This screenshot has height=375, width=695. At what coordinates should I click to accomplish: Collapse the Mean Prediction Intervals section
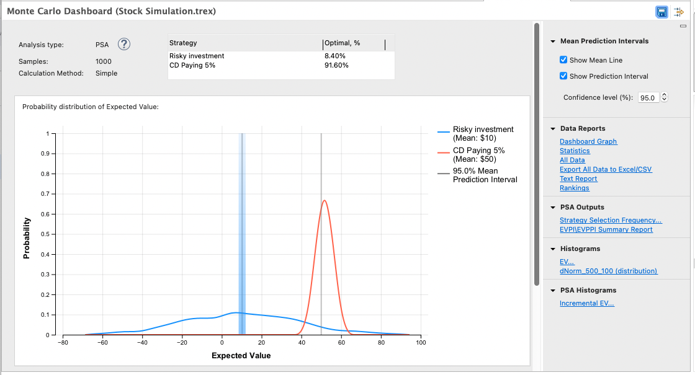pos(552,41)
